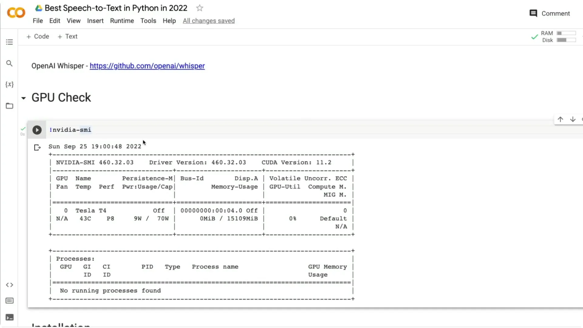
Task: Open the Tools menu
Action: pyautogui.click(x=148, y=21)
